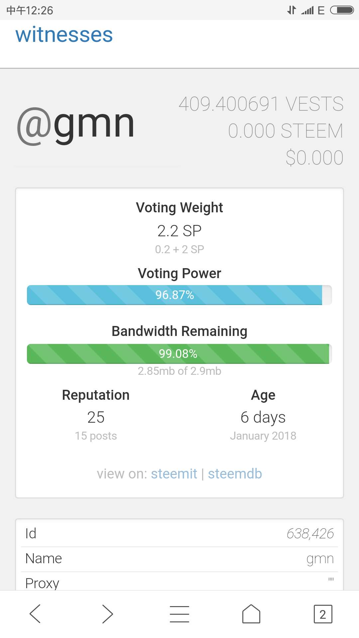Image resolution: width=359 pixels, height=638 pixels.
Task: Open the witnesses link
Action: [64, 35]
